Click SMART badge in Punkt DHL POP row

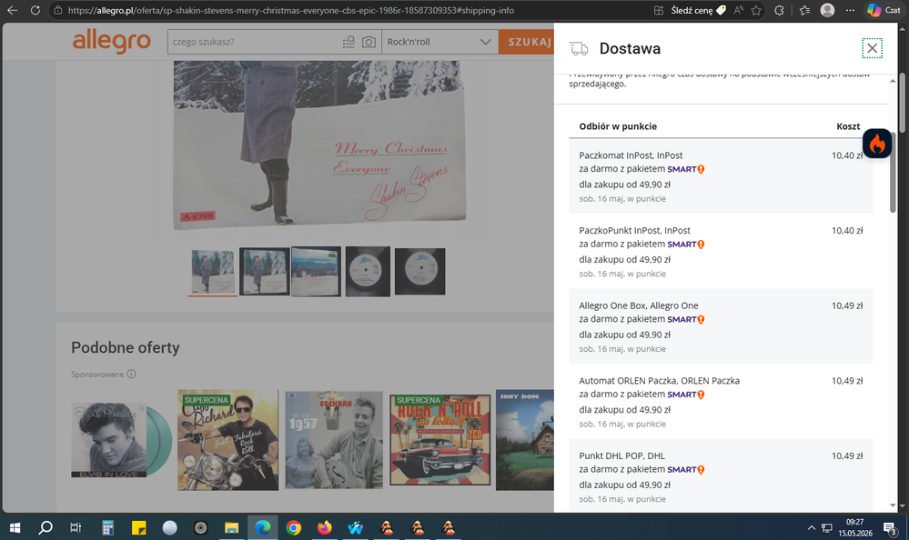(685, 469)
